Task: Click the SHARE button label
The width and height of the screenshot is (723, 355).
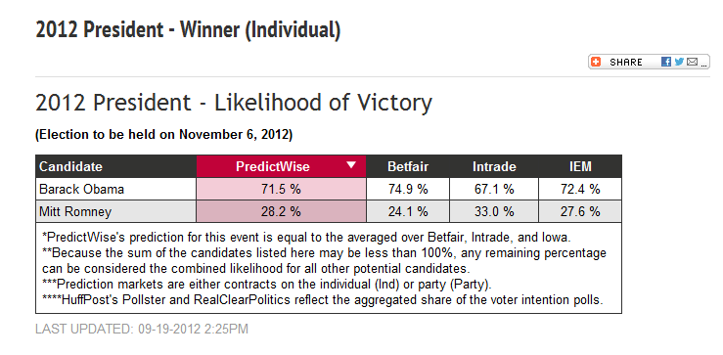Action: (x=626, y=63)
